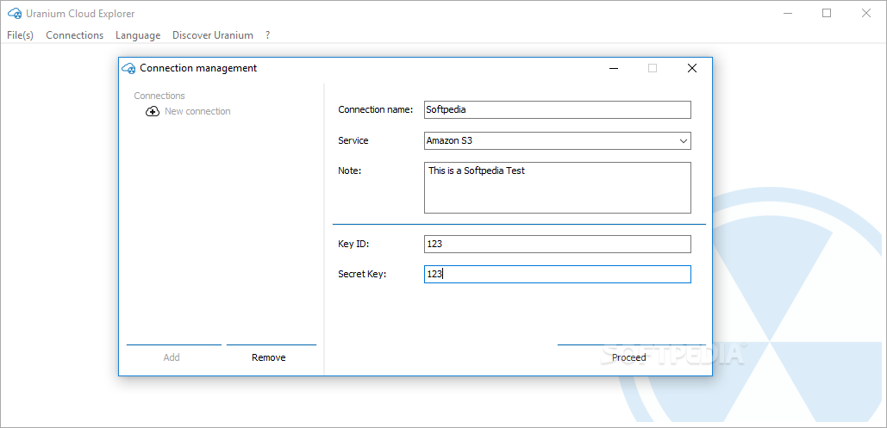Click the New connection cloud-plus icon
This screenshot has width=887, height=428.
[153, 111]
